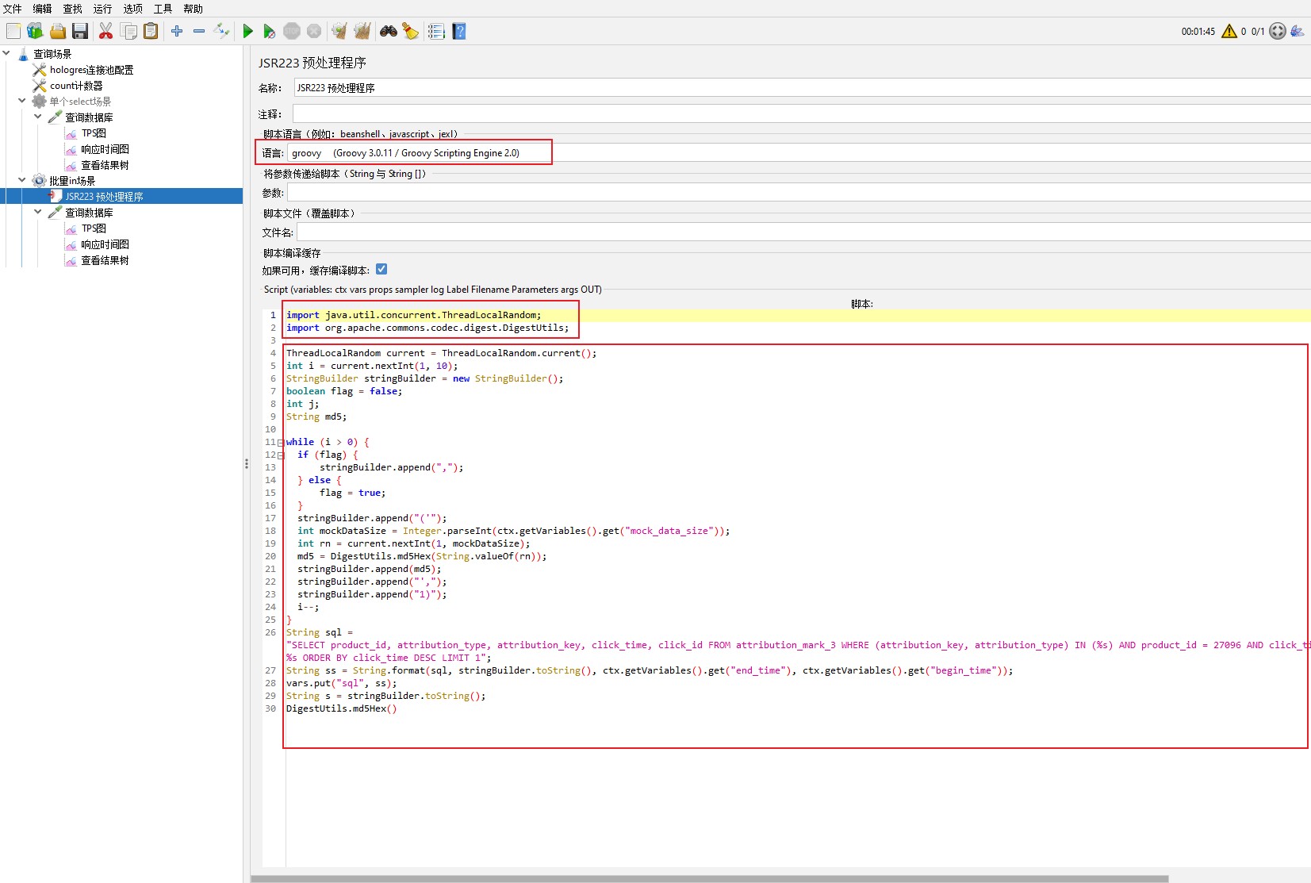
Task: Click the 注释 comments input field
Action: [x=802, y=114]
